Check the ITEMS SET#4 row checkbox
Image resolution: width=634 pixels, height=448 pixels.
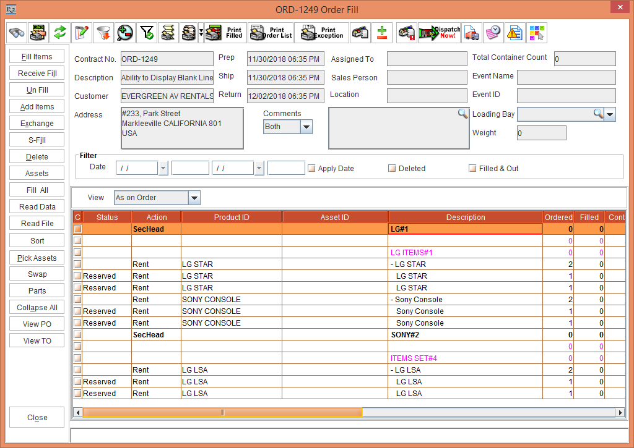tap(77, 358)
